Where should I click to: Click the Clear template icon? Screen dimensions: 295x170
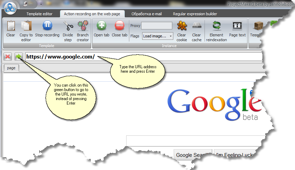11,27
